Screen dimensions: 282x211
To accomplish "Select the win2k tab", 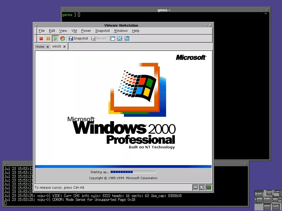I will coord(57,46).
